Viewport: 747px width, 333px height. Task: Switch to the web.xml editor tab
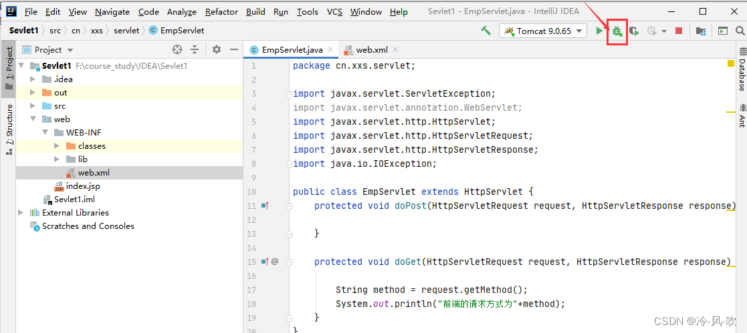click(372, 50)
